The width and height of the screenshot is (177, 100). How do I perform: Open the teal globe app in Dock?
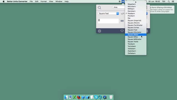click(x=100, y=97)
